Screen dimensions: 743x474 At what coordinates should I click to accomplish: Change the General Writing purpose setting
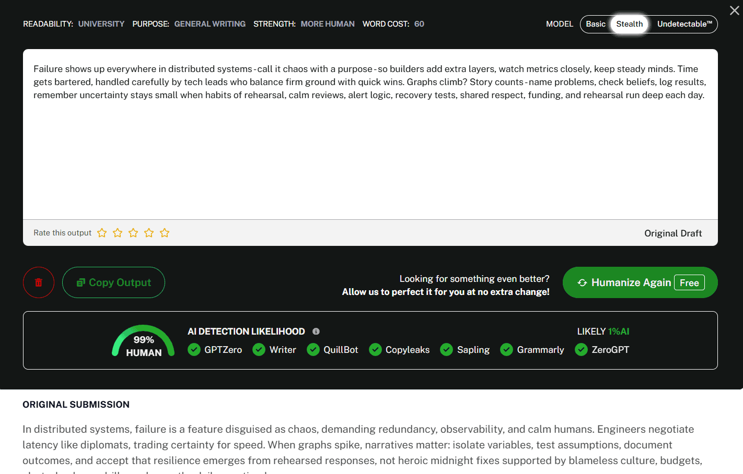click(x=210, y=24)
